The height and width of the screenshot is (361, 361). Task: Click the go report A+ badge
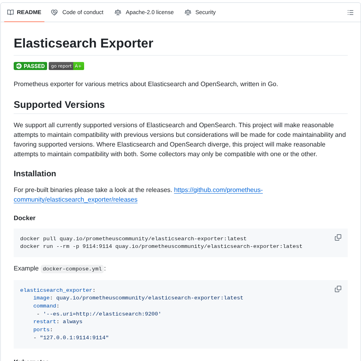coord(66,66)
